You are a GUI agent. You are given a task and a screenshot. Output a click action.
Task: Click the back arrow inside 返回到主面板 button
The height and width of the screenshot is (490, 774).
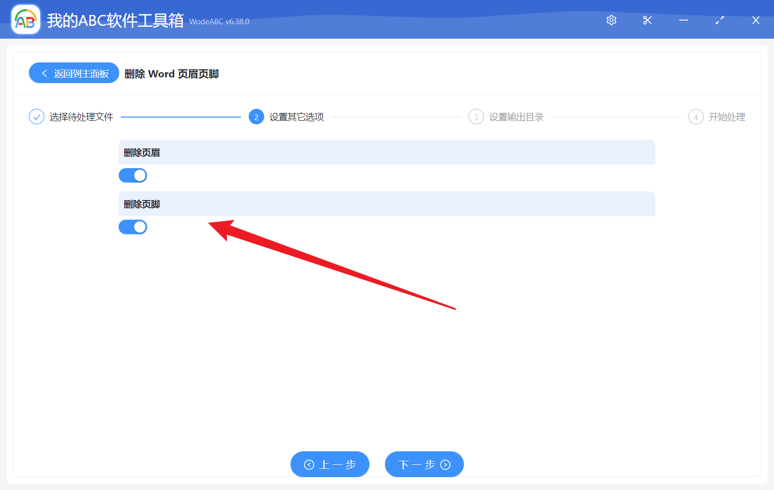(43, 73)
